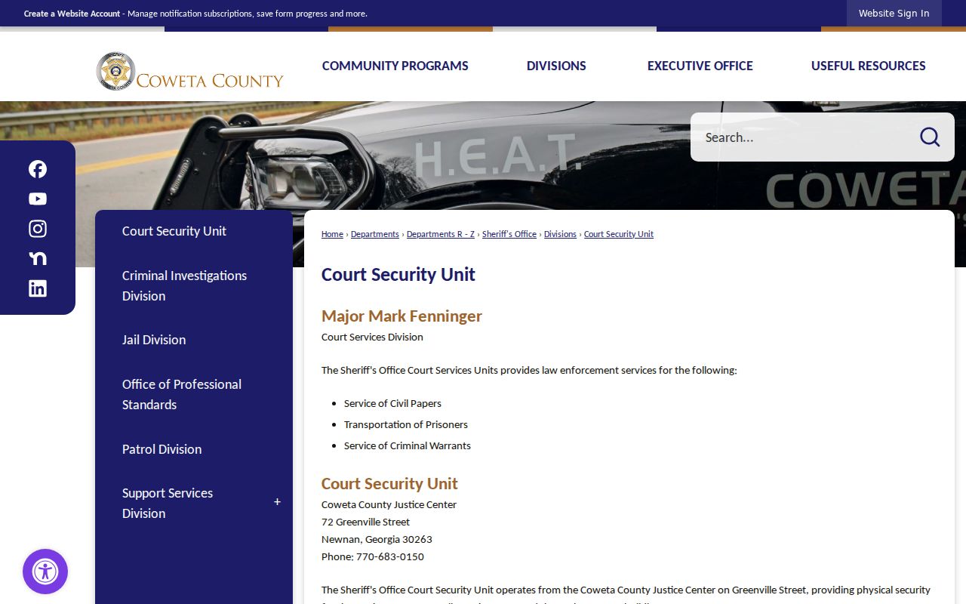The height and width of the screenshot is (604, 966).
Task: Open the LinkedIn profile icon
Action: point(38,288)
